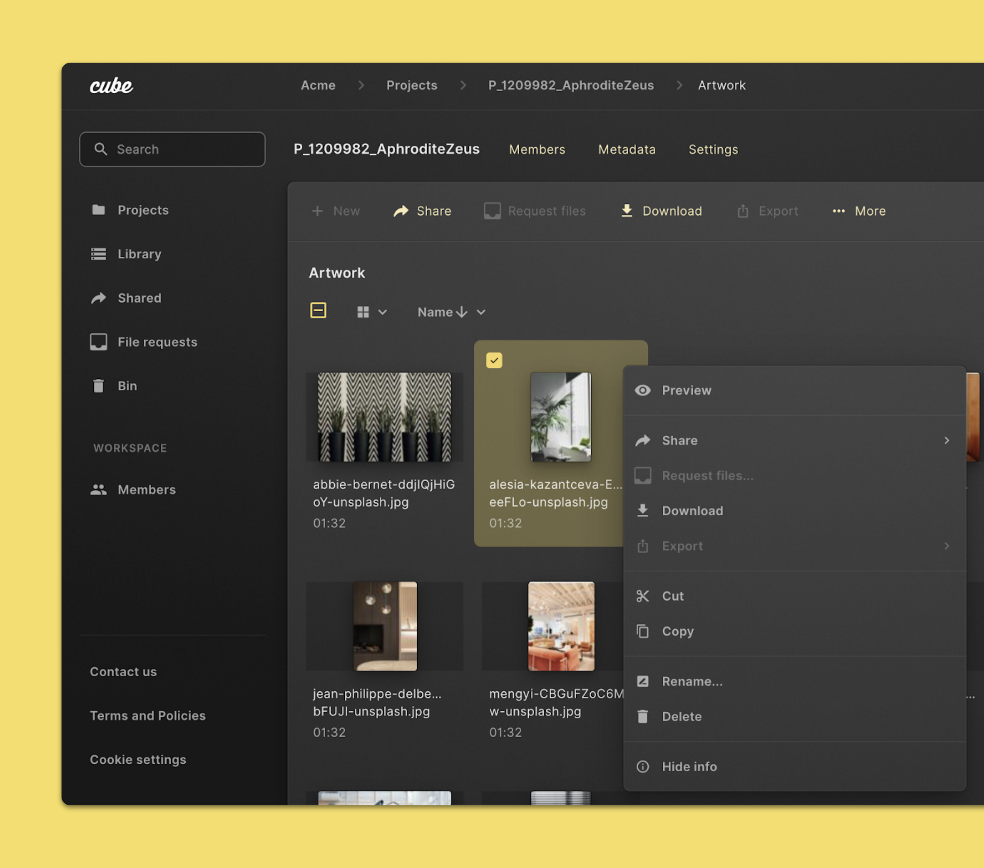
Task: Click the Cut scissors icon in context menu
Action: pyautogui.click(x=642, y=596)
